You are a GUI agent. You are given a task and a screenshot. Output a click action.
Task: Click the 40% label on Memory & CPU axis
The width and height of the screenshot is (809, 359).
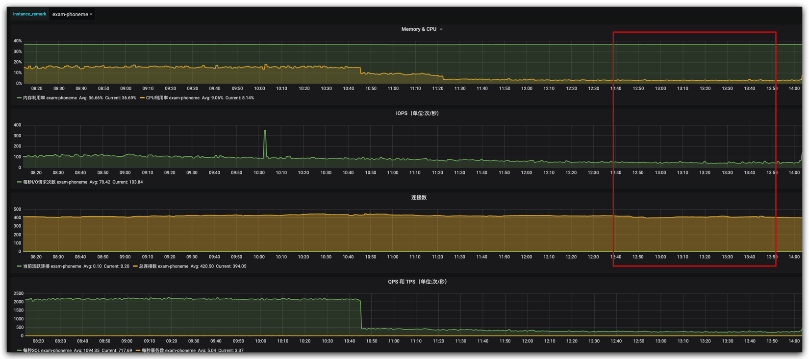click(18, 41)
